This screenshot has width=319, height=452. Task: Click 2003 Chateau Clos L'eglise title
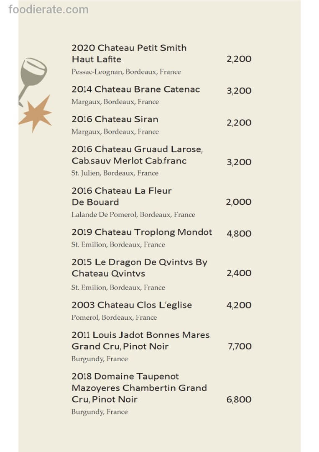(131, 305)
